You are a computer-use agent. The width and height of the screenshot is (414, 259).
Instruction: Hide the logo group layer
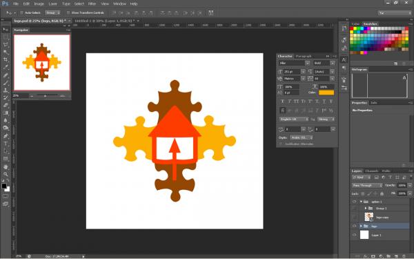(x=355, y=227)
